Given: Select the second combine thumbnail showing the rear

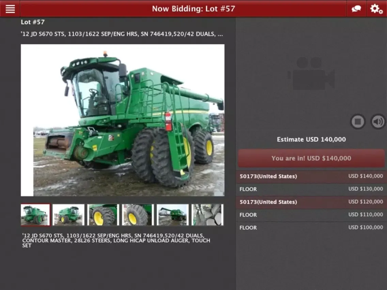Looking at the screenshot, I should pyautogui.click(x=68, y=214).
